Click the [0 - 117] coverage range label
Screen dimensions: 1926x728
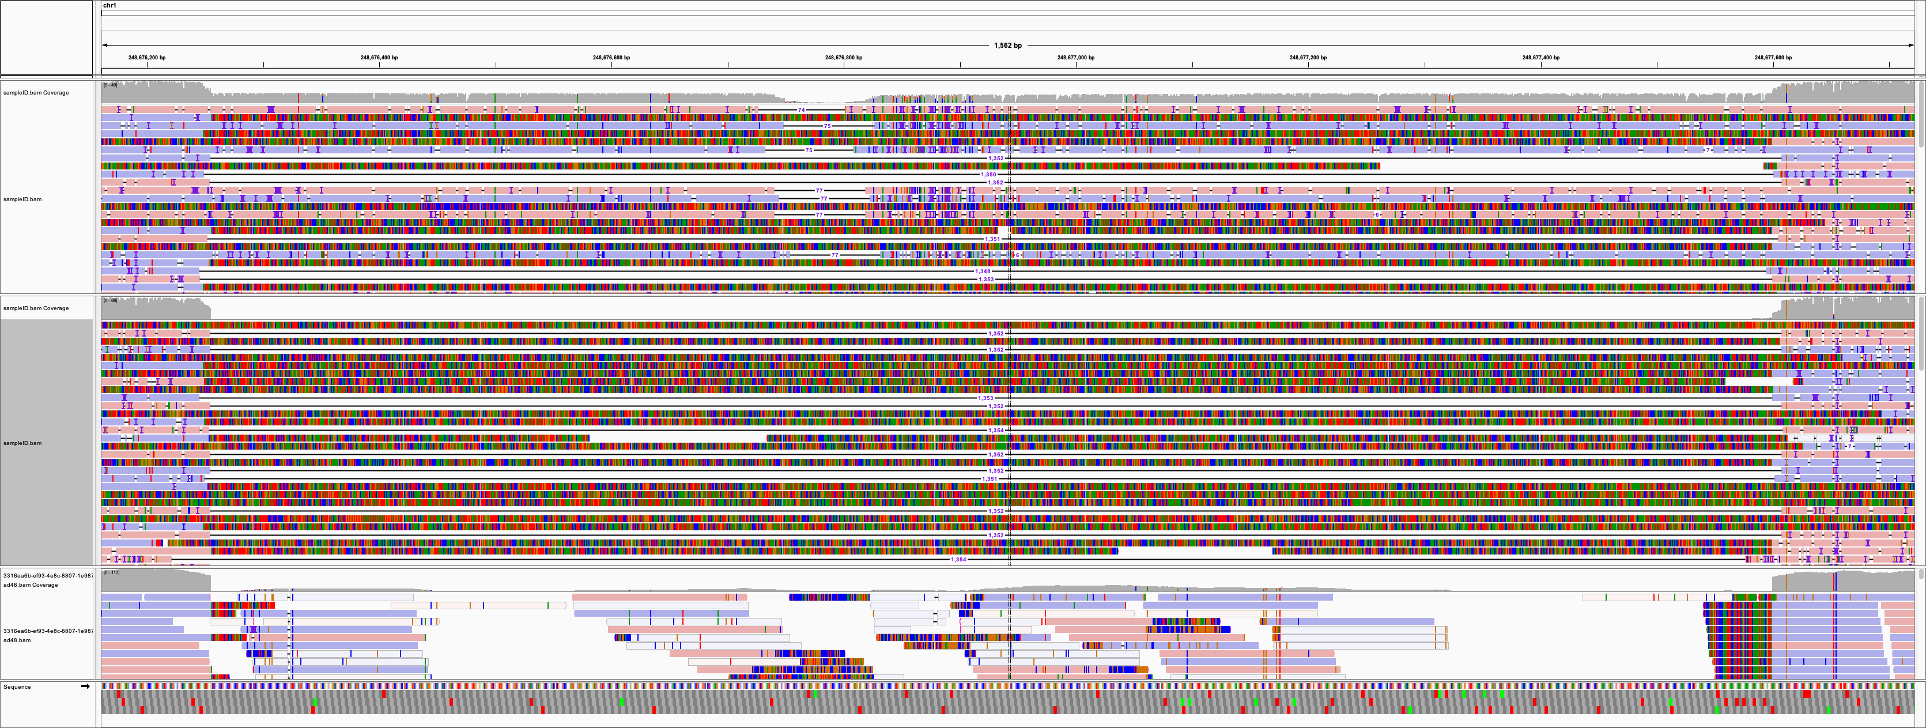111,572
